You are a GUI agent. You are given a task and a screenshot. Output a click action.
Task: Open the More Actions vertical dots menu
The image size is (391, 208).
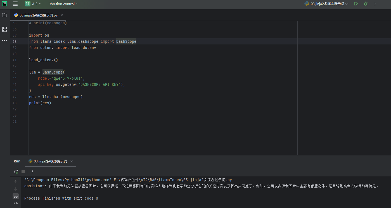click(x=375, y=4)
